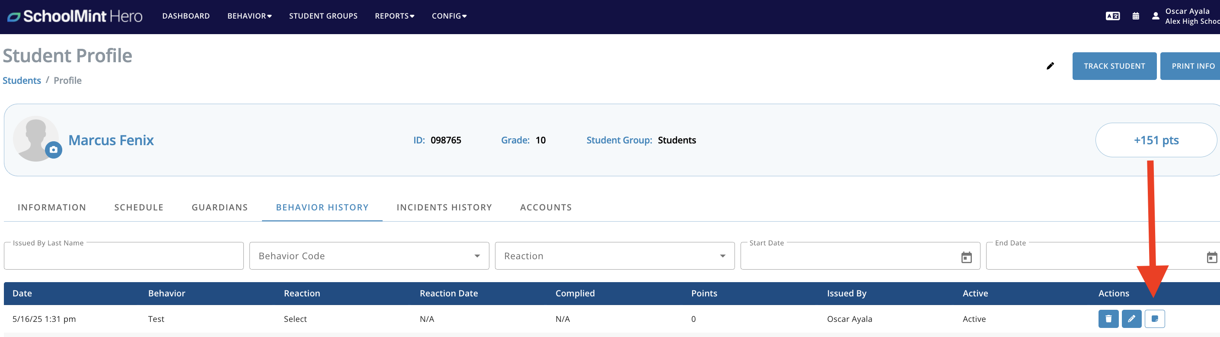The width and height of the screenshot is (1220, 337).
Task: Sort by Behavior column header
Action: [x=167, y=293]
